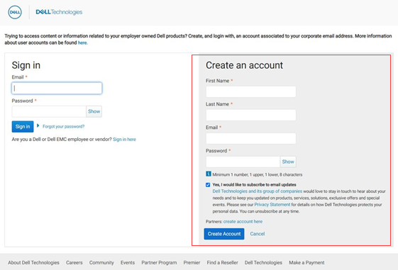Click the Create Account button

click(x=224, y=234)
